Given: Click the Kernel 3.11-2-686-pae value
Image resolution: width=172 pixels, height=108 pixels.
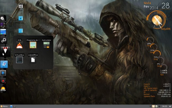Looking at the screenshot, I should click(164, 94).
